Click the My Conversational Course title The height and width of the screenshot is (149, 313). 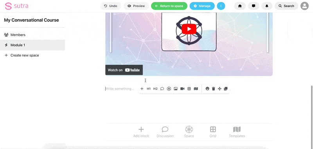pyautogui.click(x=32, y=20)
